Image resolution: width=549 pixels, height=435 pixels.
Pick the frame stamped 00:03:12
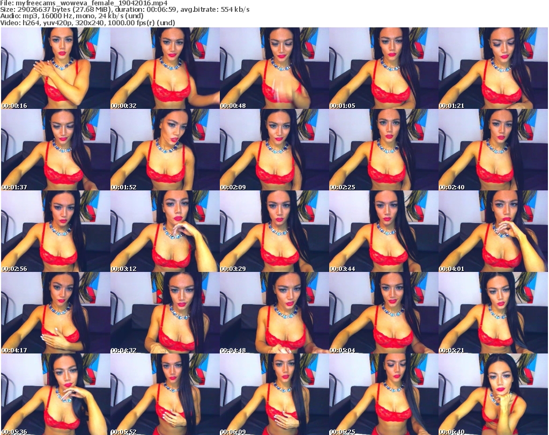[x=165, y=232]
